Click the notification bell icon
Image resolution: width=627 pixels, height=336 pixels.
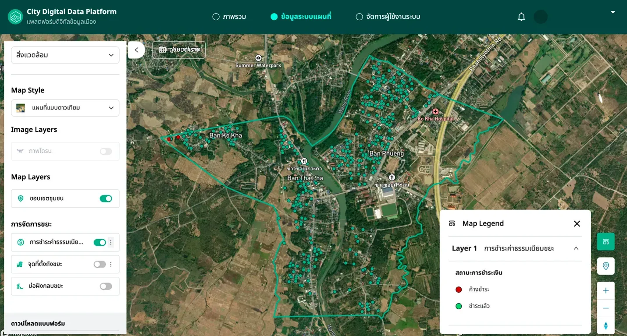(521, 17)
